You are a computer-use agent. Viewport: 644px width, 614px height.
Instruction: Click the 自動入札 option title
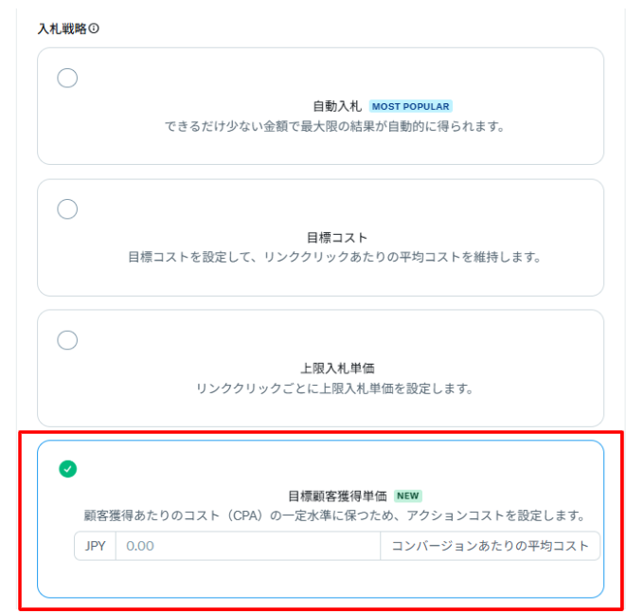tap(337, 106)
